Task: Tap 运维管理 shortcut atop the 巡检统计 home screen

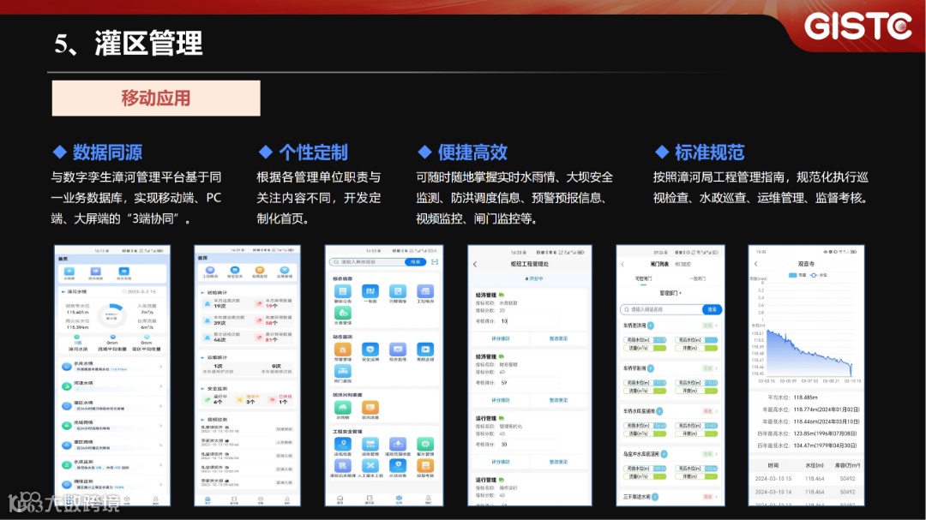Action: tap(284, 272)
